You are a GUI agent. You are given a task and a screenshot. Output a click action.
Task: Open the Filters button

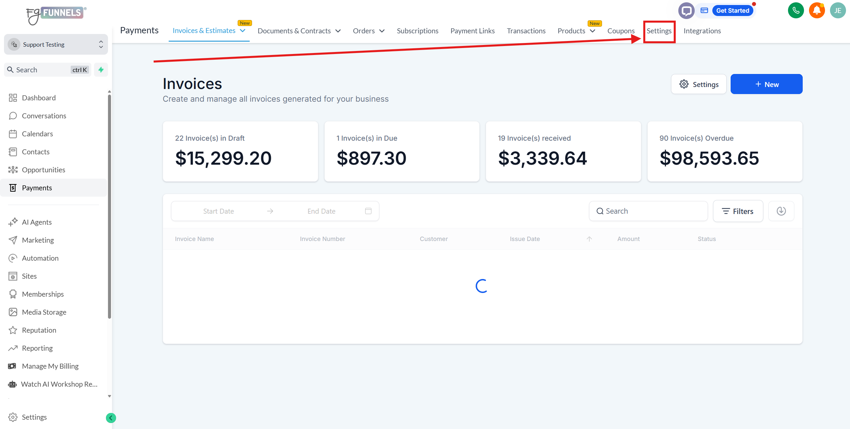(738, 211)
